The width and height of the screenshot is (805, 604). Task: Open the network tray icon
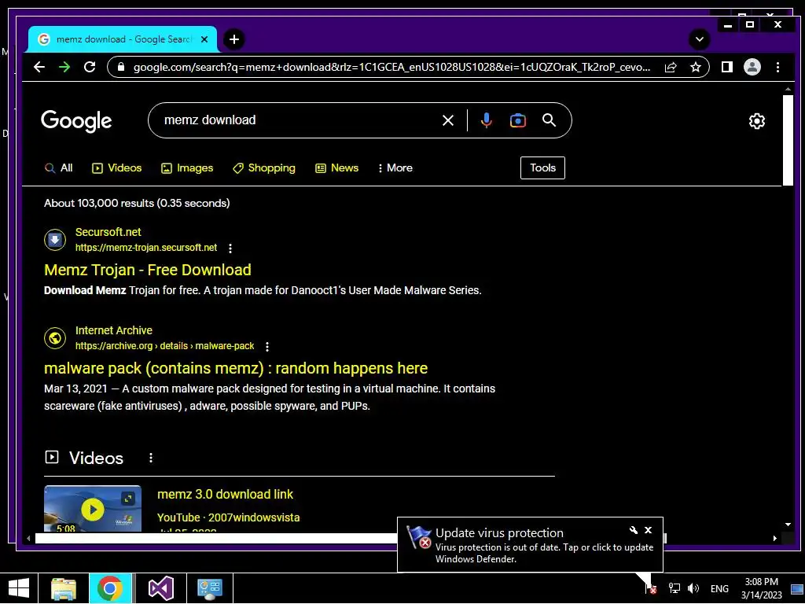[674, 588]
